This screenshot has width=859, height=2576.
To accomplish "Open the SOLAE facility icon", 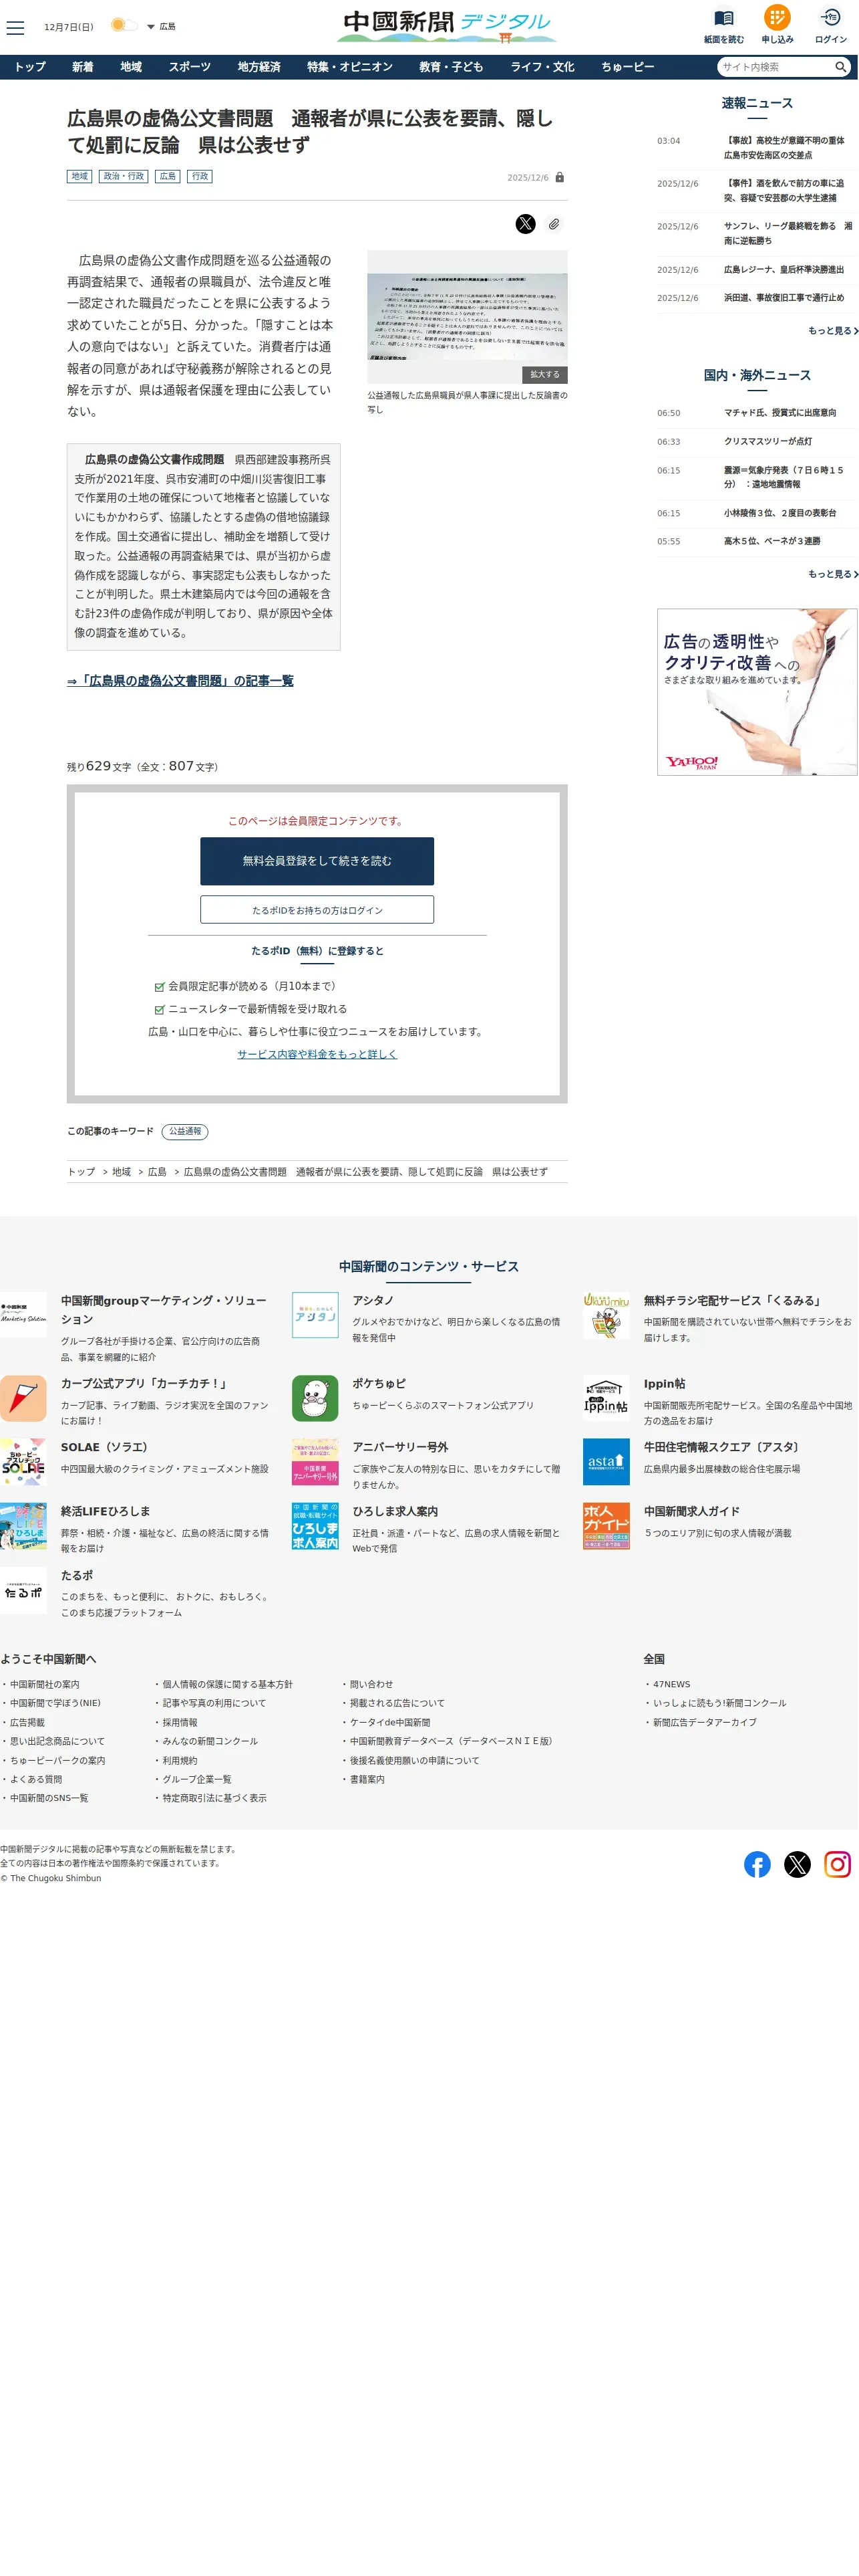I will pyautogui.click(x=23, y=1463).
